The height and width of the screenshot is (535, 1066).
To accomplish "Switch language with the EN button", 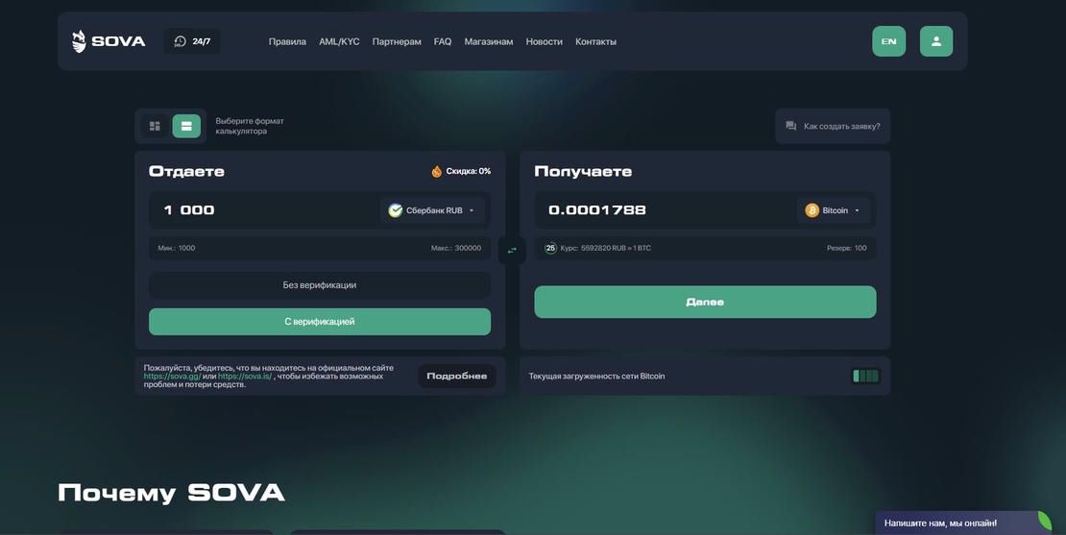I will 889,41.
